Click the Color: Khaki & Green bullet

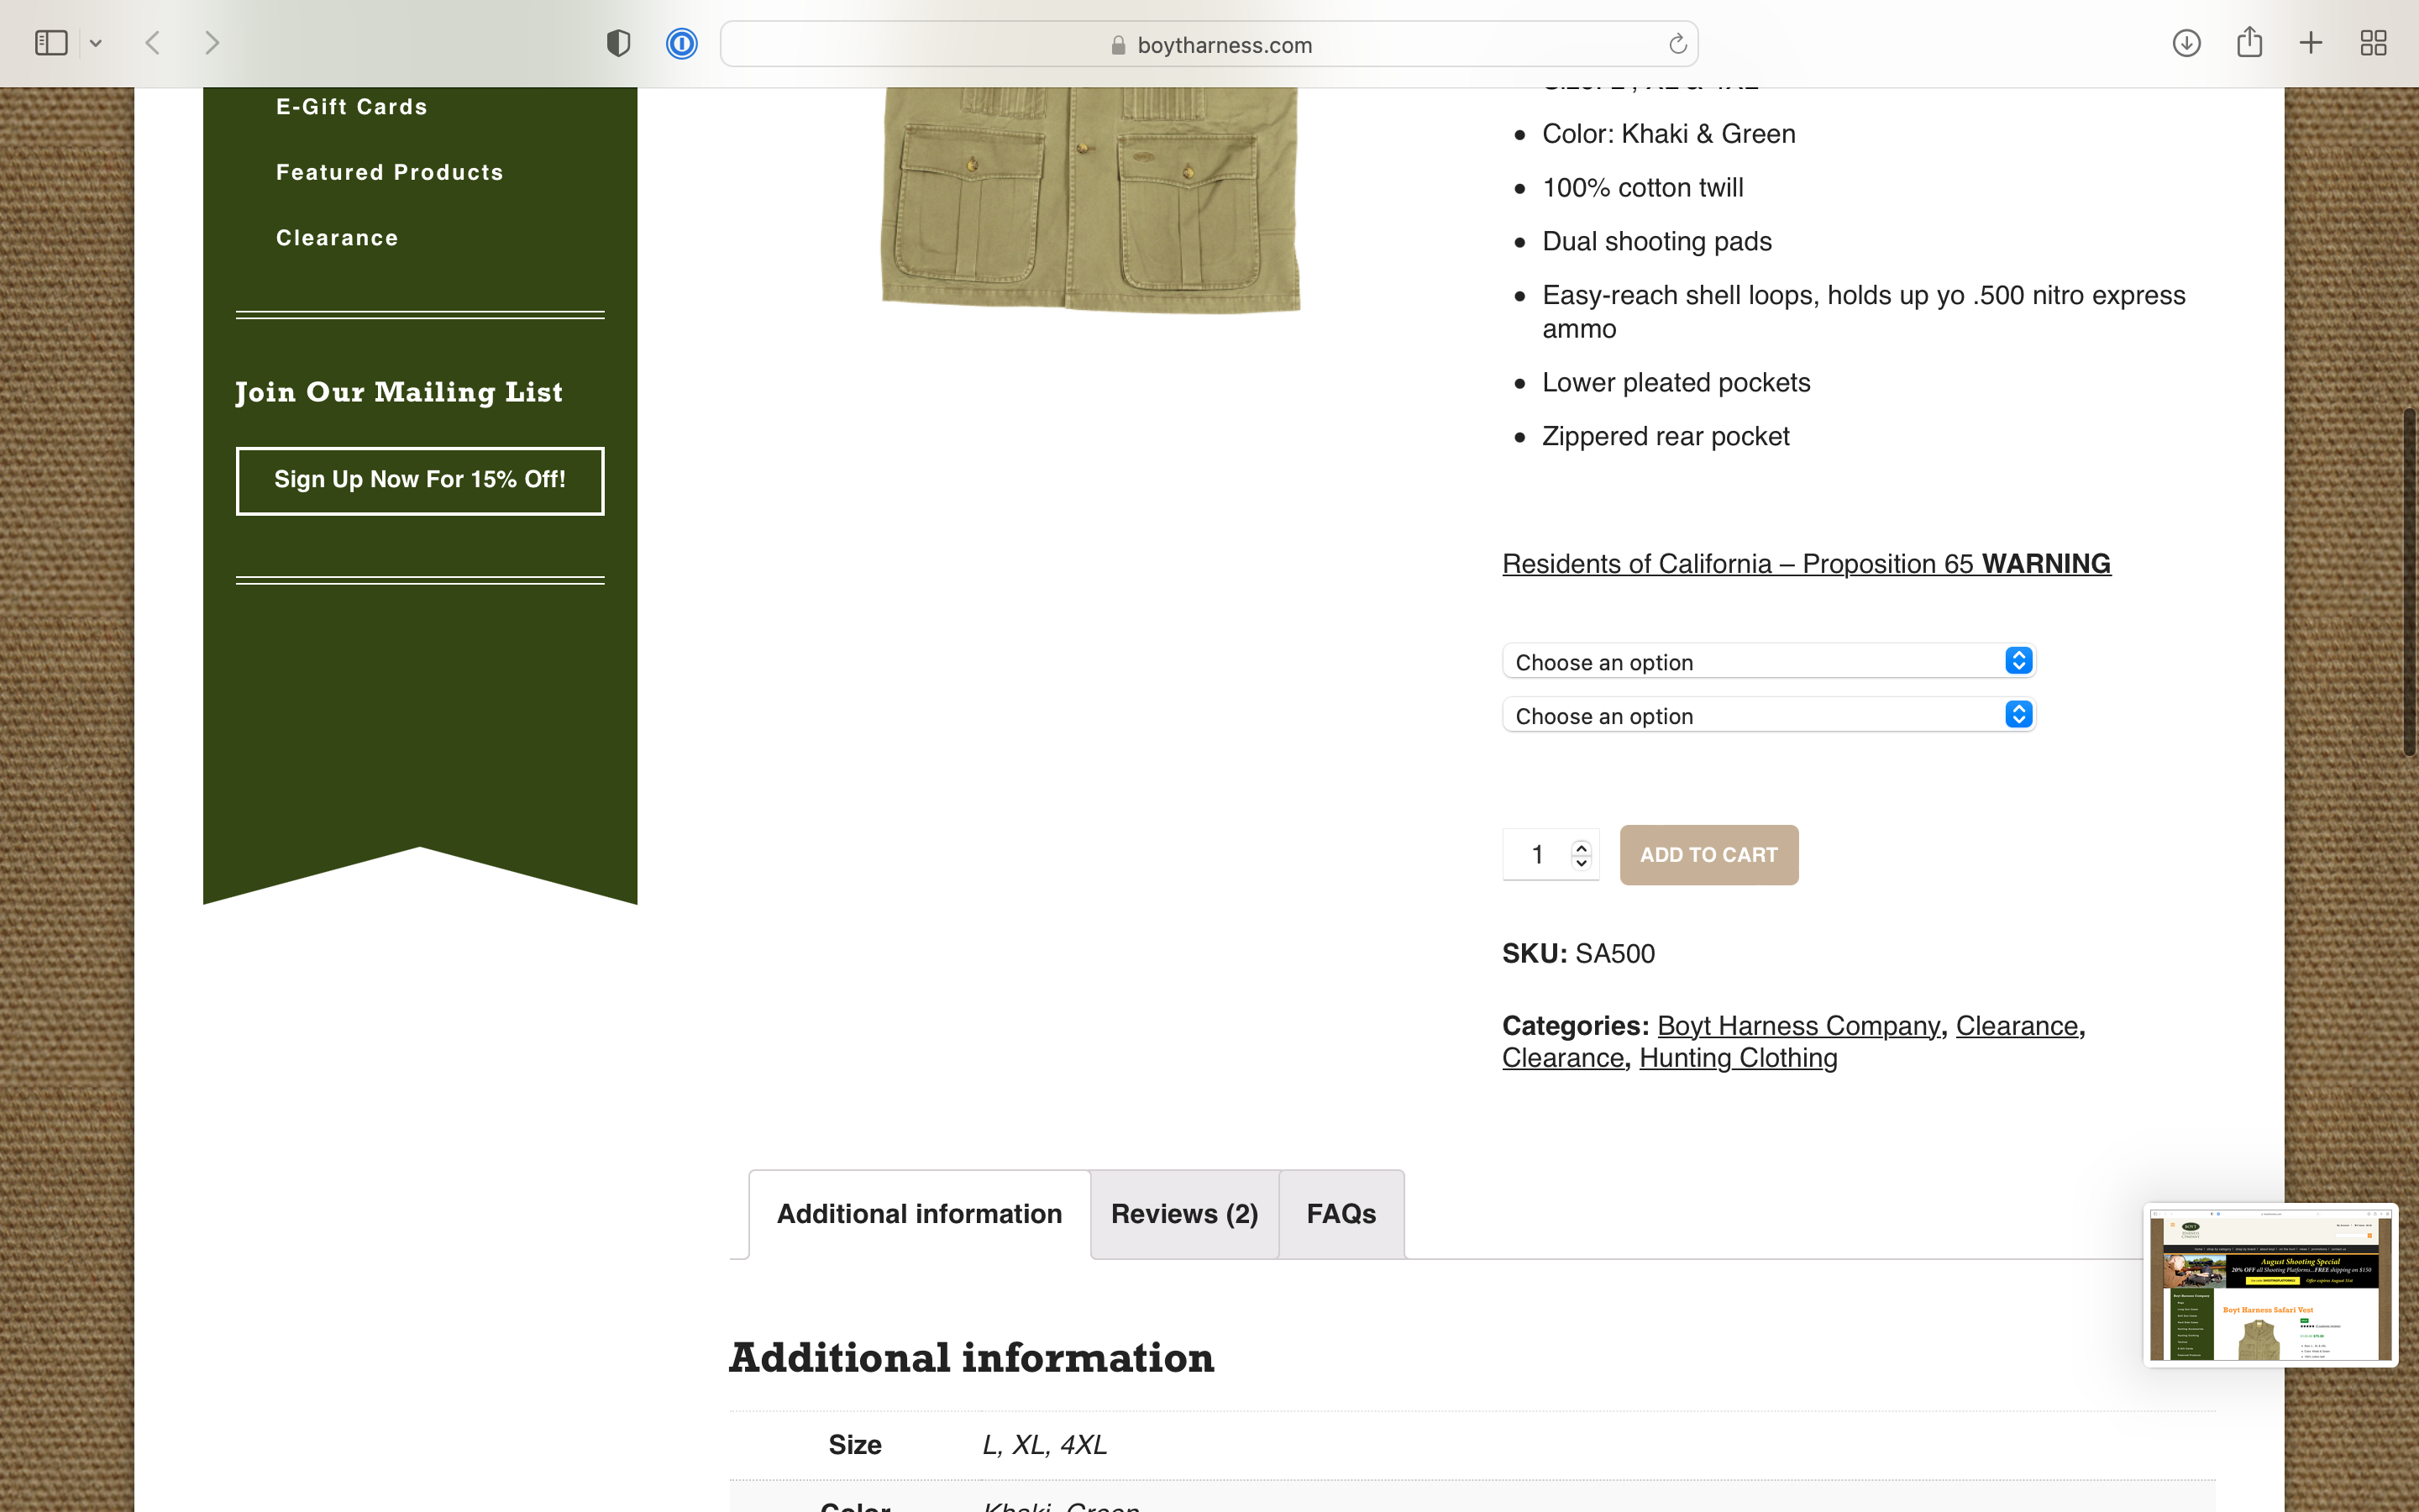pos(1668,134)
